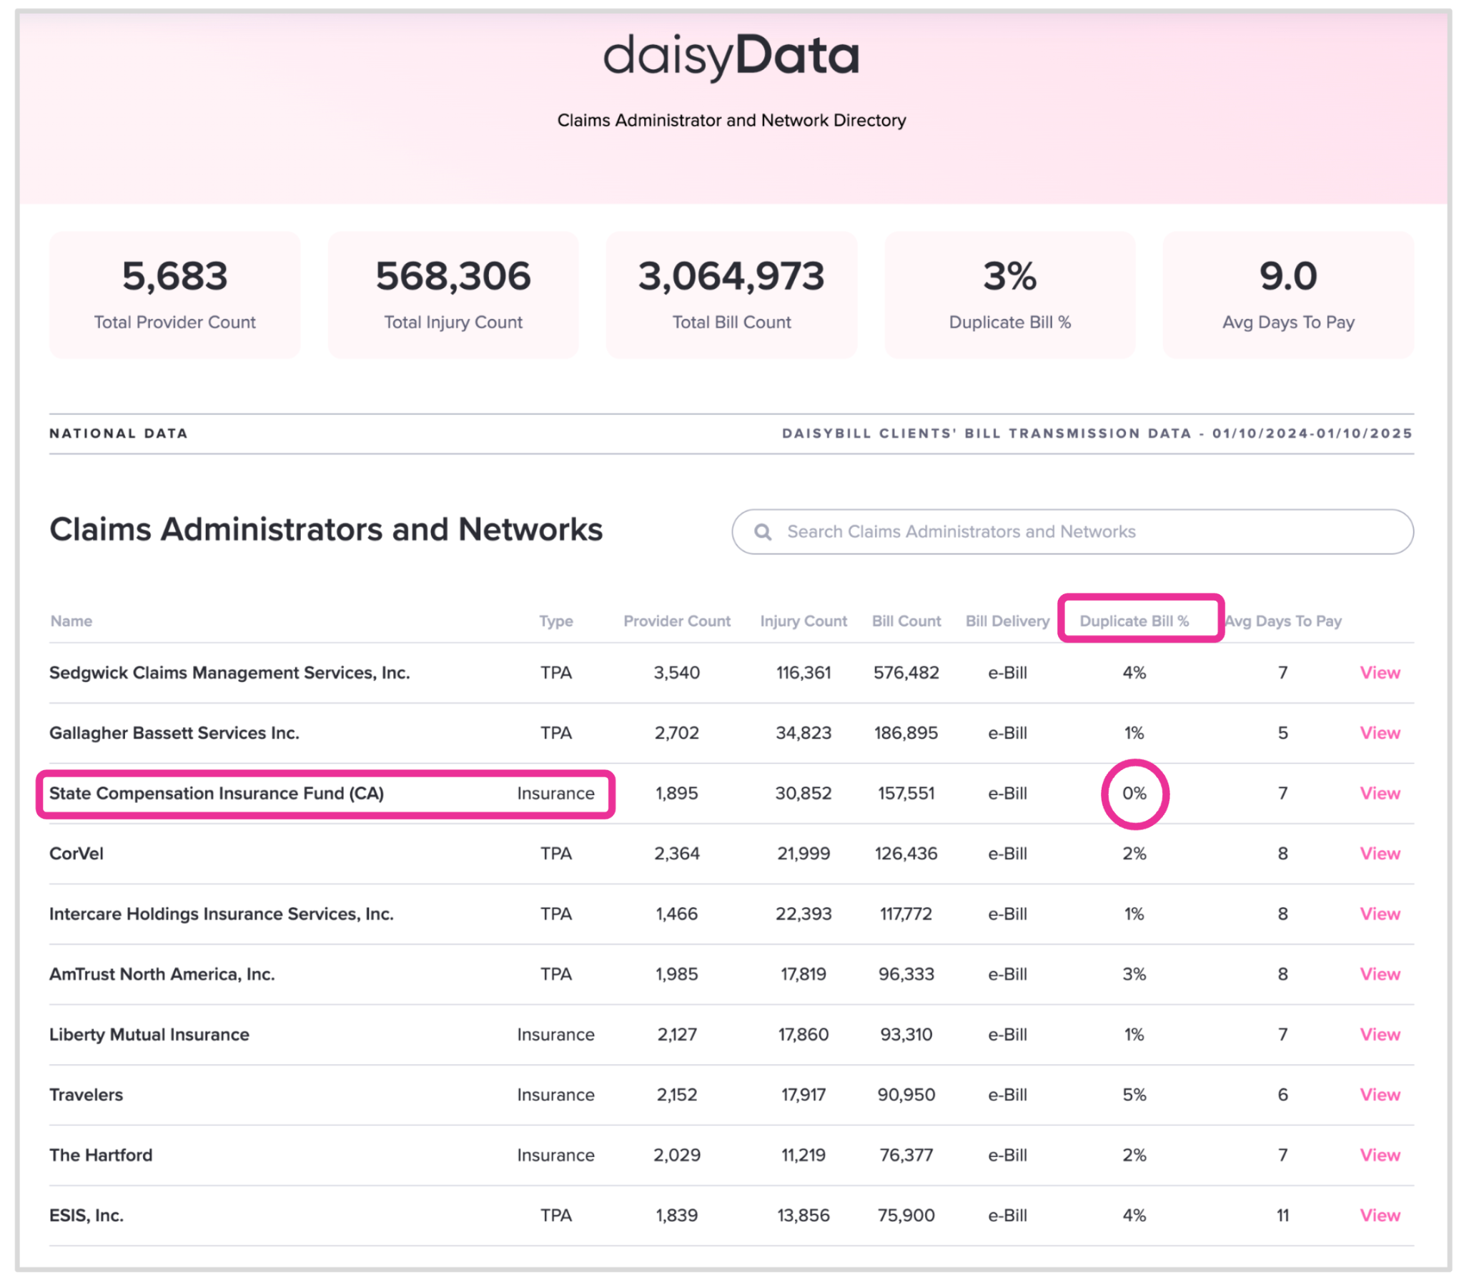Click the Avg Days To Pay summary card
This screenshot has width=1464, height=1285.
click(x=1287, y=295)
